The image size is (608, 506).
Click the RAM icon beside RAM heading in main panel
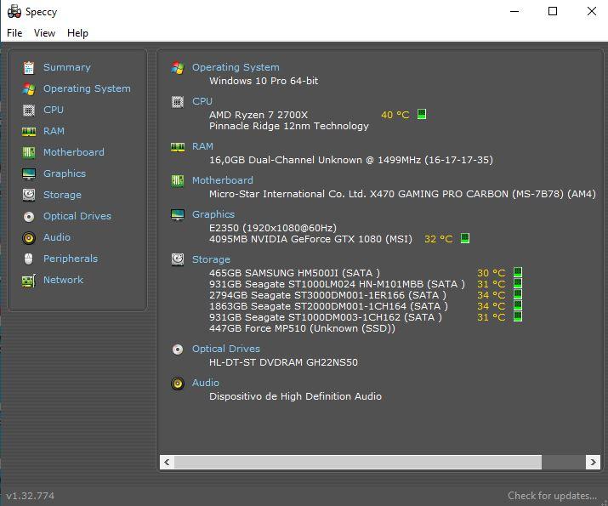178,147
